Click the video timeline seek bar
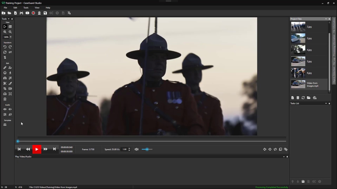This screenshot has width=337, height=189. (x=152, y=141)
